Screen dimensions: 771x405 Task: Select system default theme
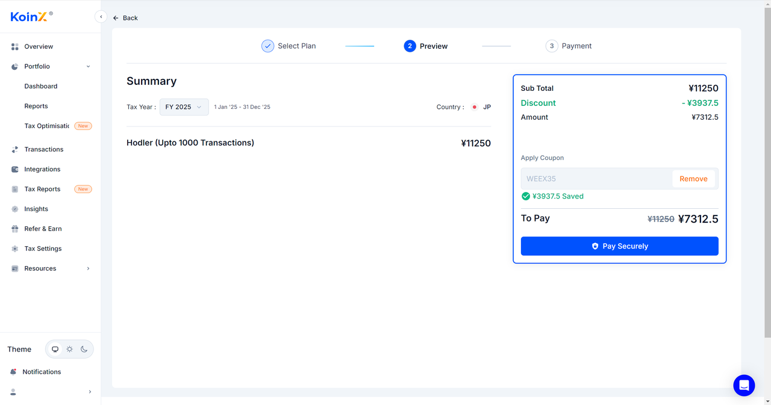(x=55, y=349)
